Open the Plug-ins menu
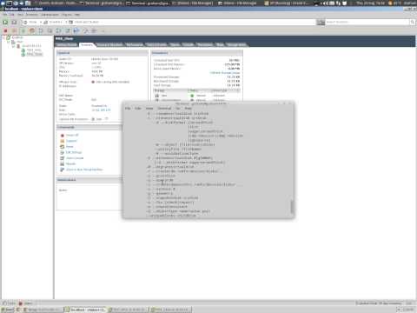The height and width of the screenshot is (313, 417). tap(67, 15)
